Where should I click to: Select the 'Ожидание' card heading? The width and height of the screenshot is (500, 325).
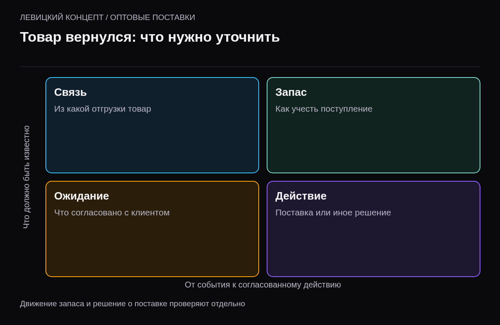coord(82,196)
